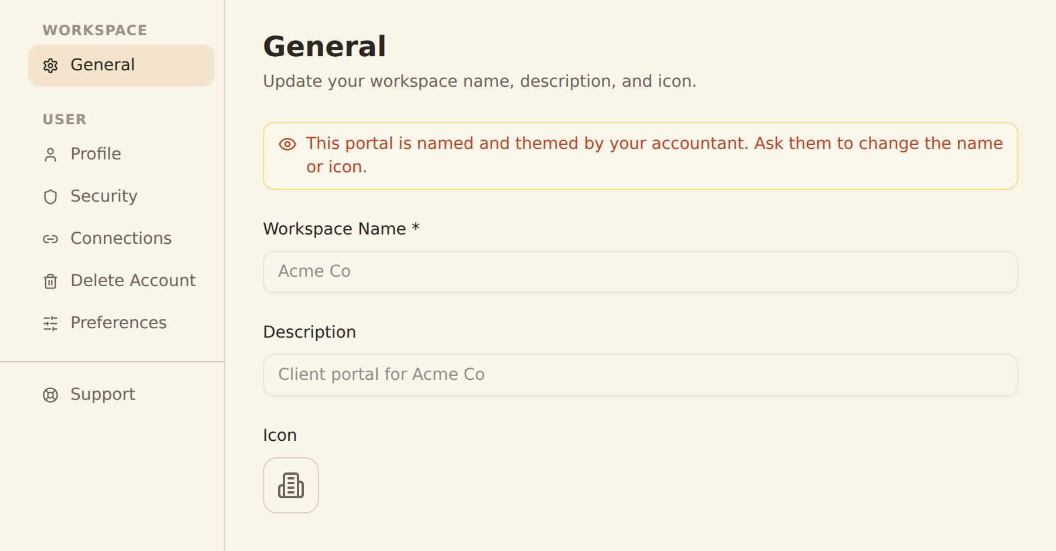Click the eye icon in the notice banner
The image size is (1056, 551).
287,144
